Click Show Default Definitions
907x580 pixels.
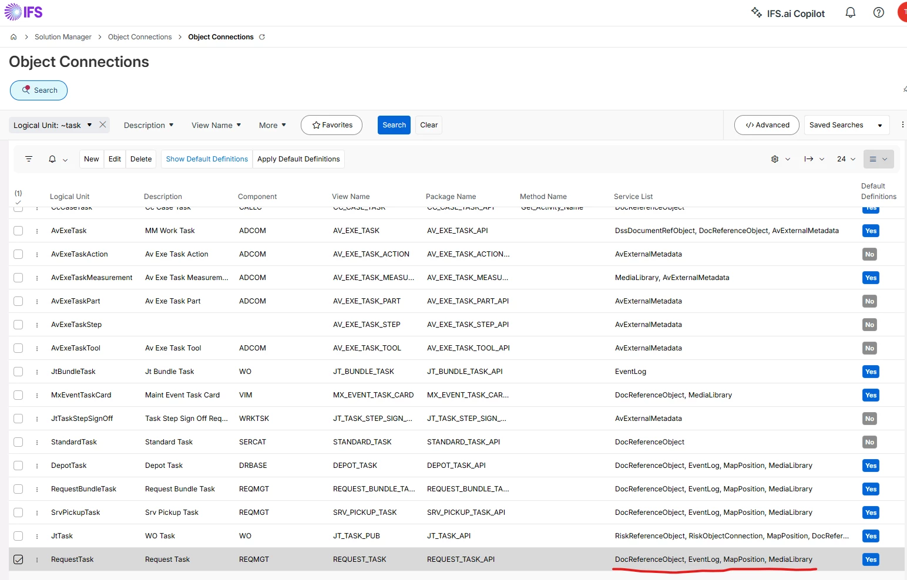click(x=207, y=159)
